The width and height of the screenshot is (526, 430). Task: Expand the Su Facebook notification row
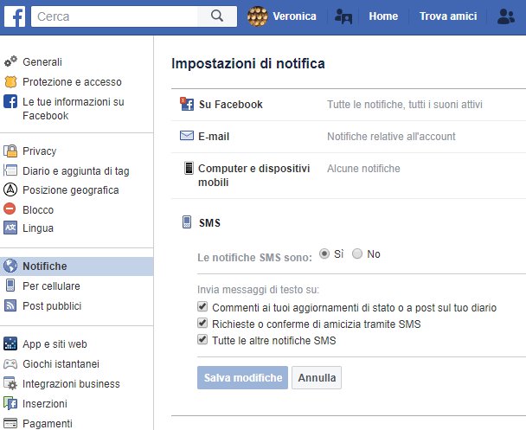[x=349, y=105]
